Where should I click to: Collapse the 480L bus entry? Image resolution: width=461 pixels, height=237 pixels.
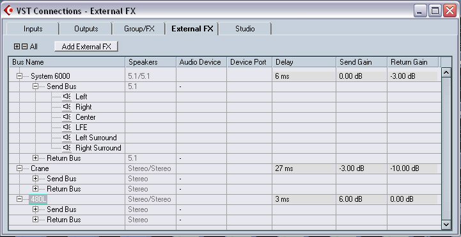(x=19, y=199)
